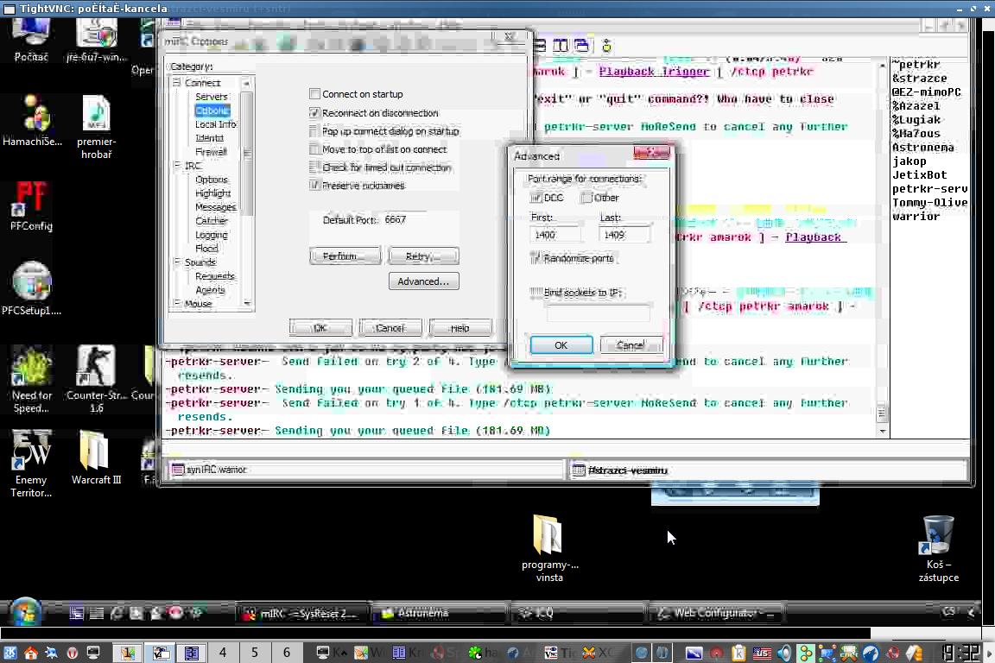Select the Counter-Strike 1.6 desktop shortcut

(97, 379)
